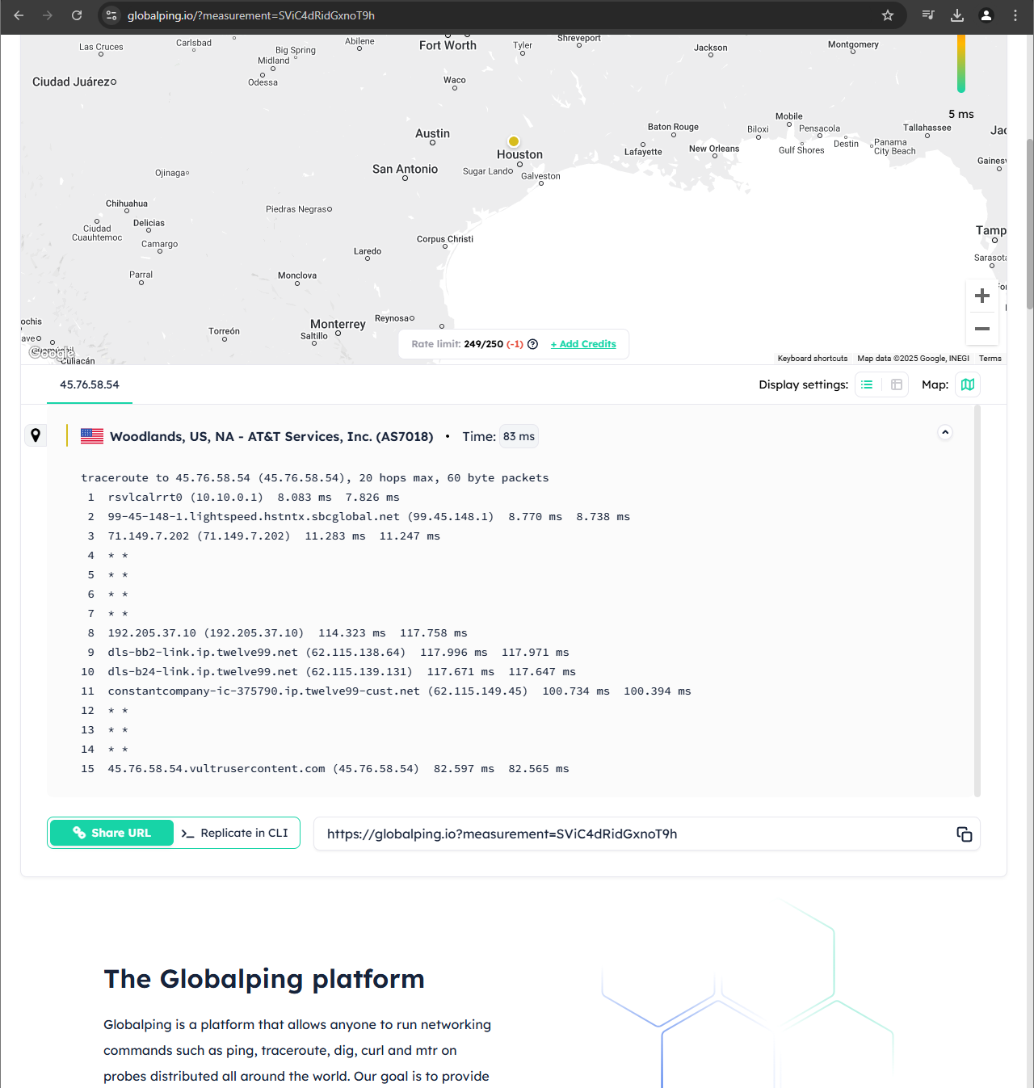1034x1088 pixels.
Task: Switch to table display setting
Action: coord(897,384)
